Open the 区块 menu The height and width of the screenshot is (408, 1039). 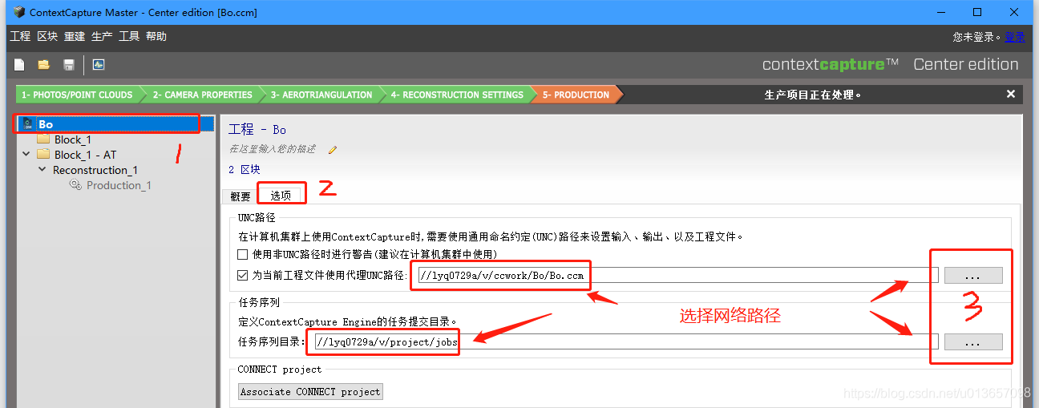(47, 36)
